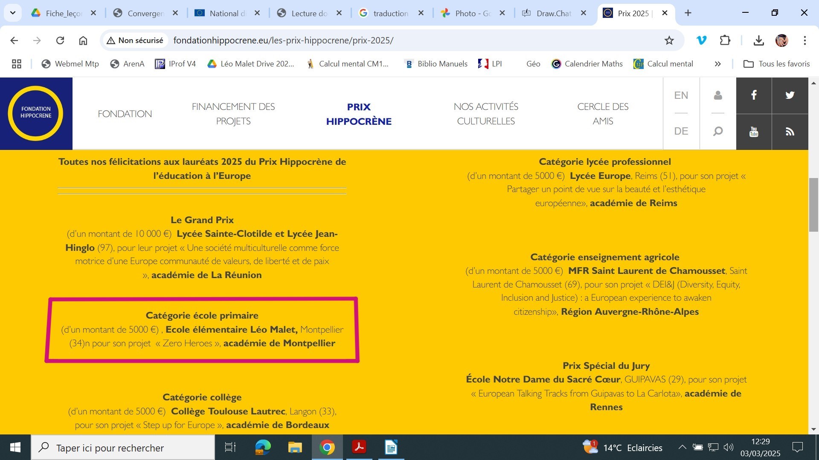Click the Non sécurisé security warning
Image resolution: width=819 pixels, height=460 pixels.
[x=135, y=40]
